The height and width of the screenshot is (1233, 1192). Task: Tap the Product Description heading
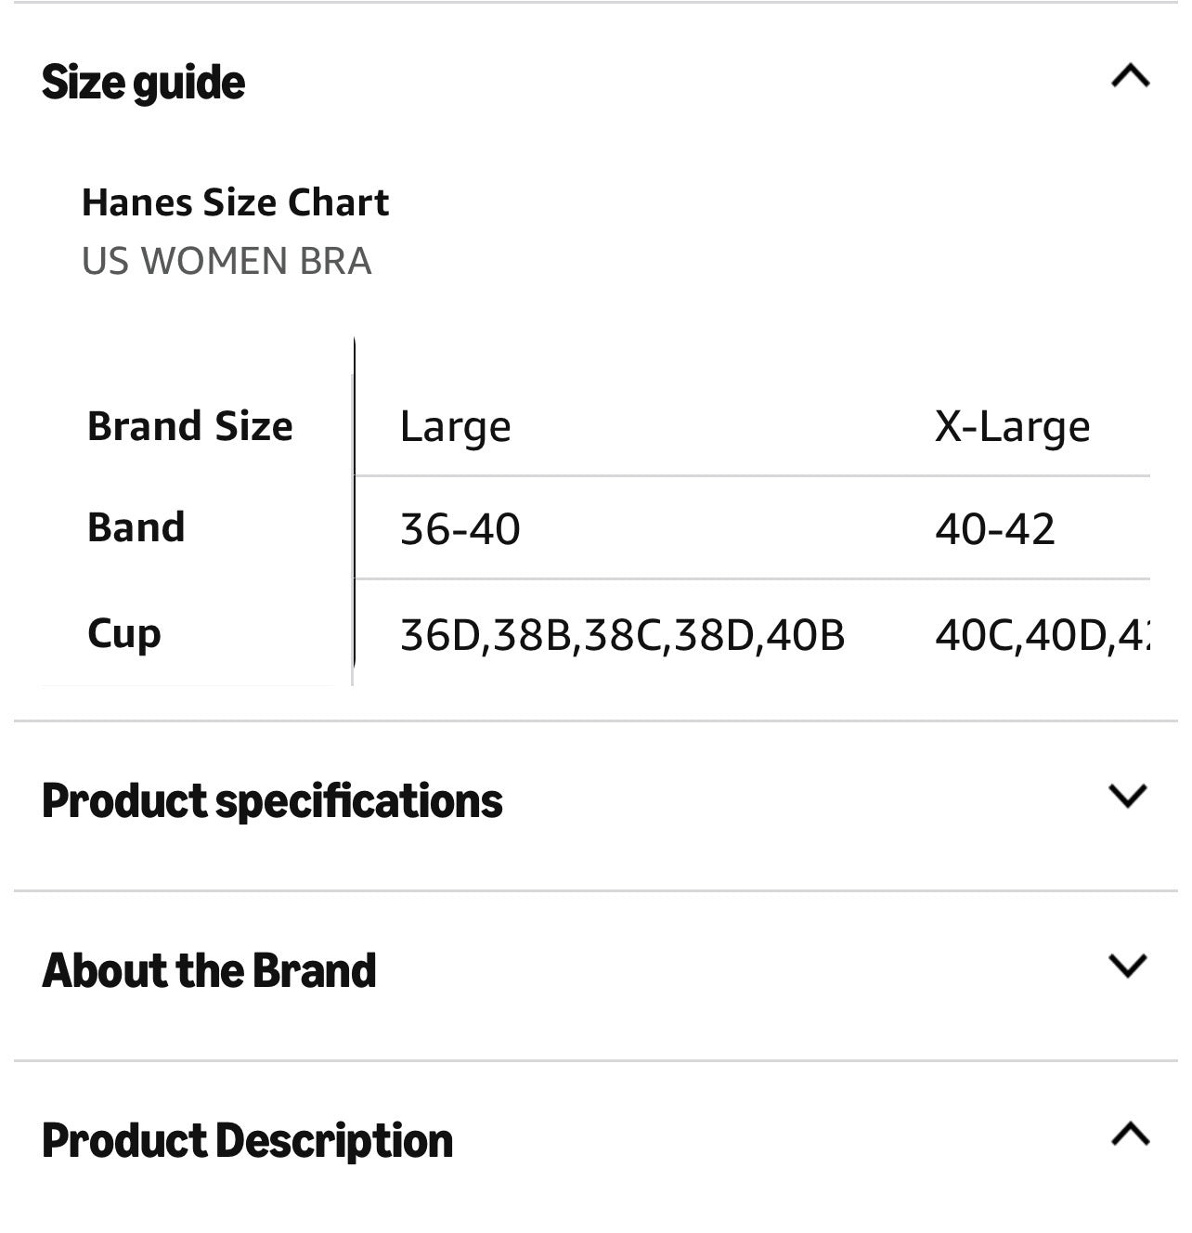point(247,1141)
